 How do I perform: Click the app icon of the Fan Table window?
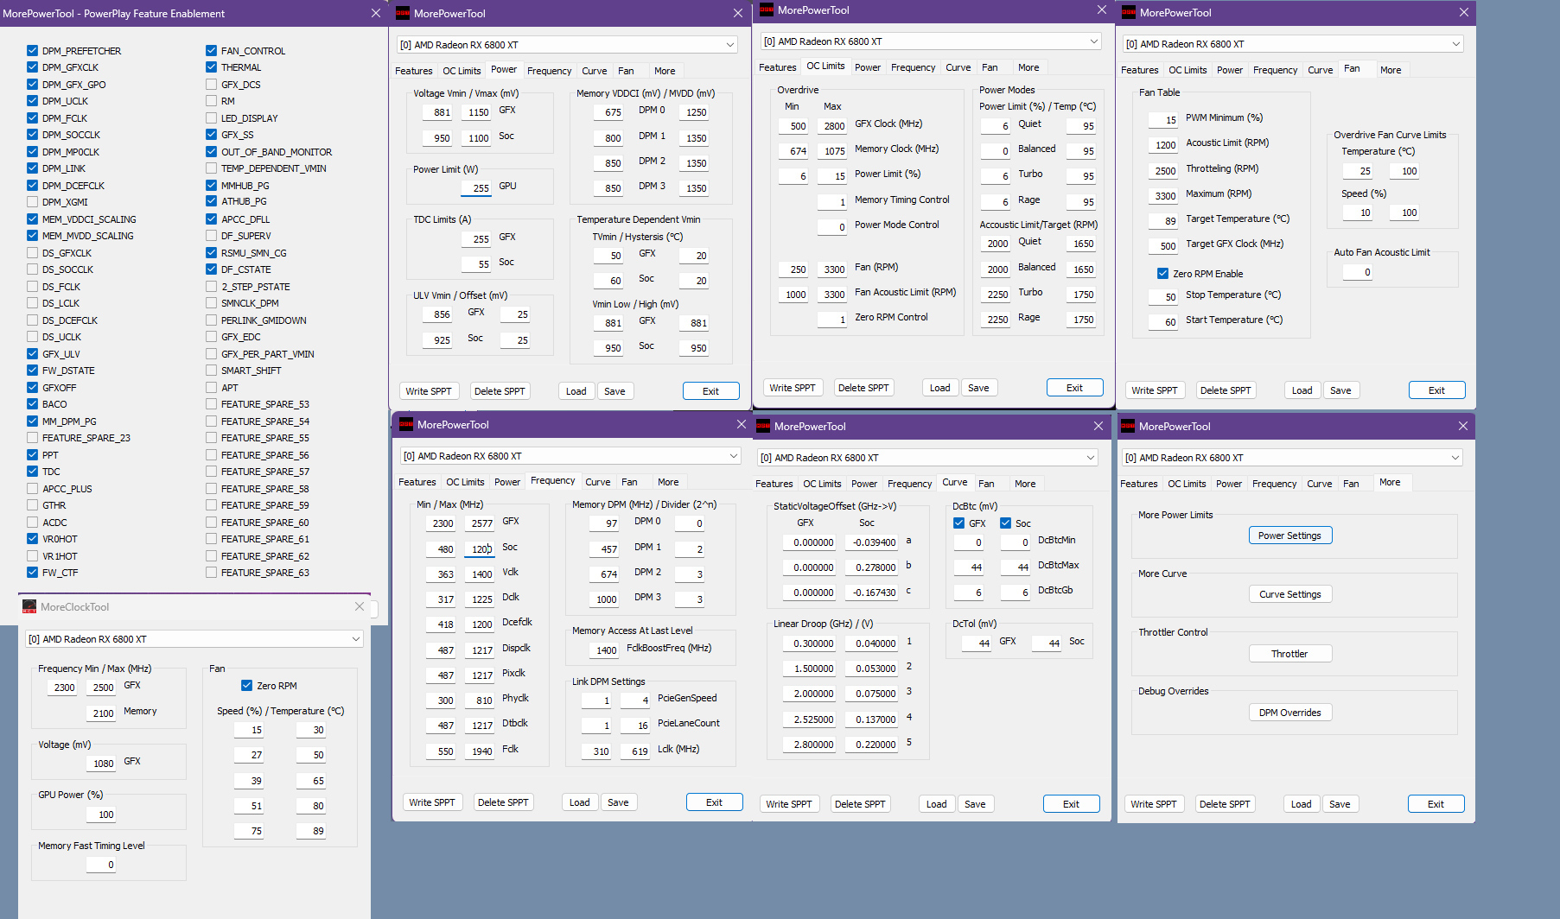(1129, 12)
